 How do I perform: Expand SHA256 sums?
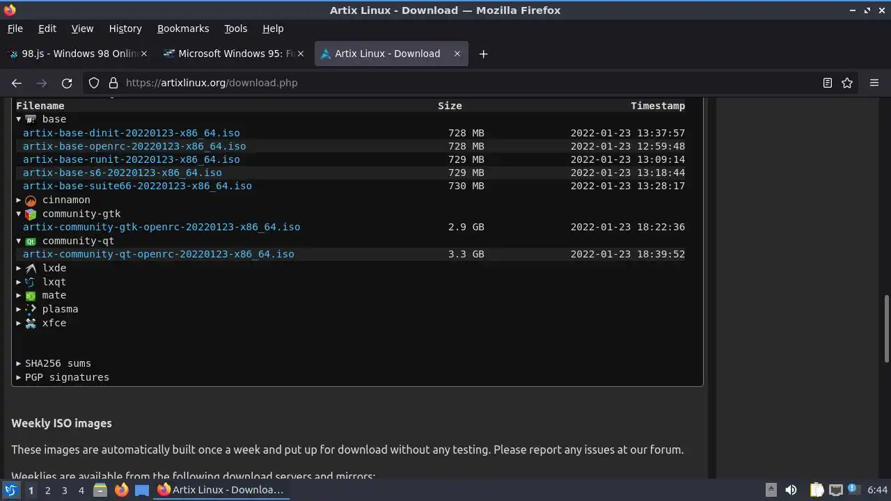(x=54, y=363)
